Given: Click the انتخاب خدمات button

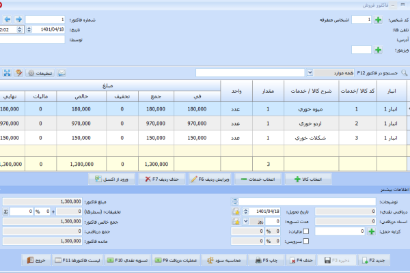Looking at the screenshot, I should click(258, 179).
